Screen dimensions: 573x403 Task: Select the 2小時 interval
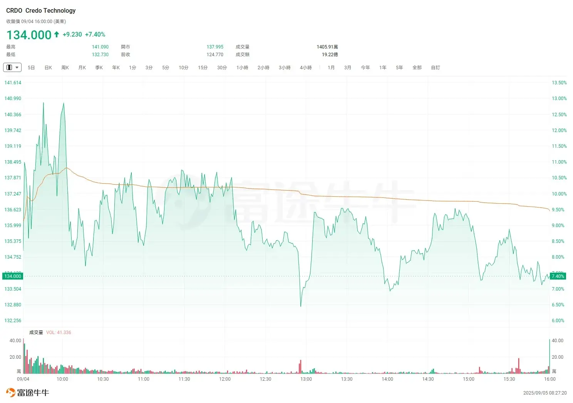[263, 68]
